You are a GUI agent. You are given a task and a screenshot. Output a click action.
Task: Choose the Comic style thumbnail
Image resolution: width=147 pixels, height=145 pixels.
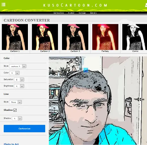click(x=135, y=37)
